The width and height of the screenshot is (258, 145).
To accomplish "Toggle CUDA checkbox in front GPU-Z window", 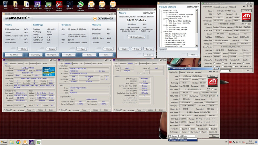I will click(189, 129).
